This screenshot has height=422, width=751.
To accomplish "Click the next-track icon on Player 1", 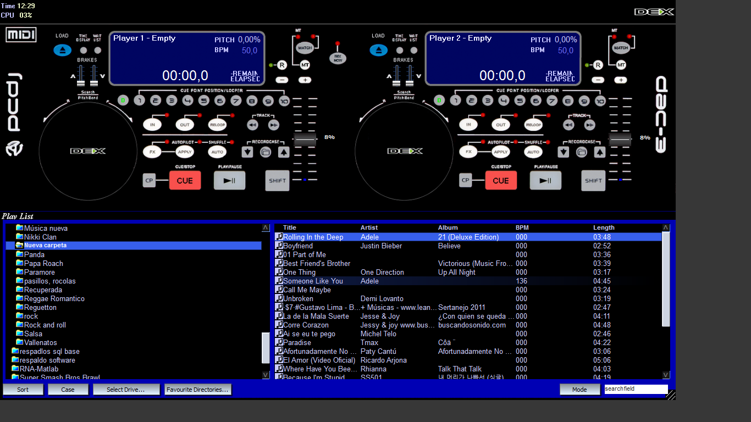I will (x=274, y=125).
